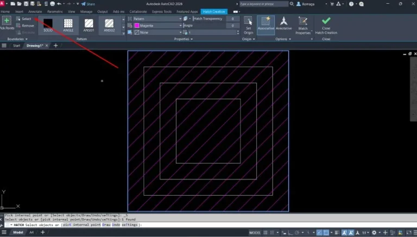Choose the SOLID hatch pattern
This screenshot has width=417, height=237.
click(48, 25)
